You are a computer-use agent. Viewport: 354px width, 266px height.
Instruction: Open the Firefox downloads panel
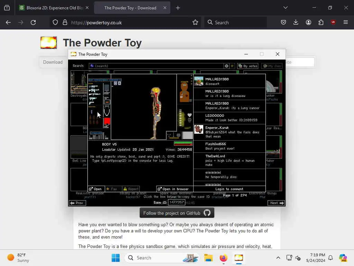coord(296,22)
